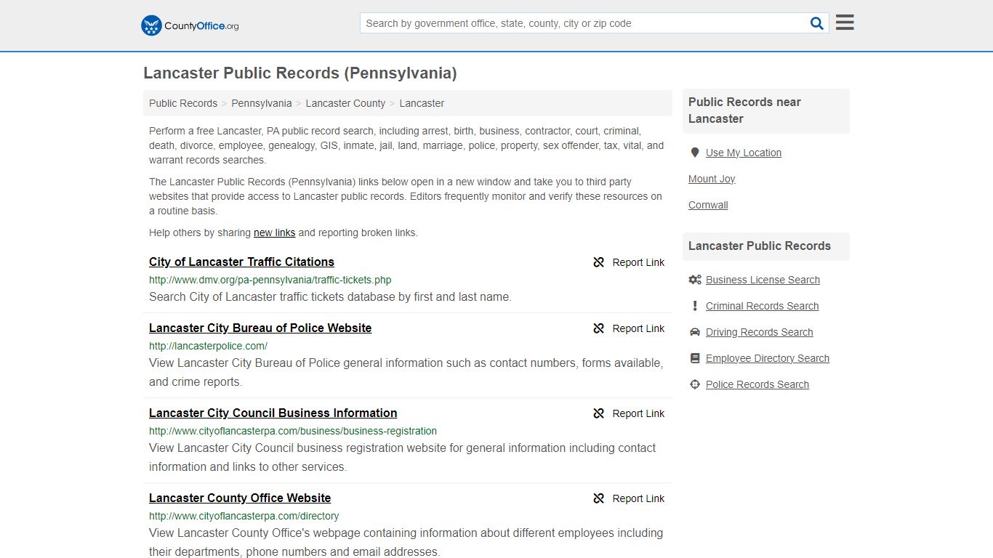Open Lancaster County Office Website link
The width and height of the screenshot is (993, 558).
[x=240, y=498]
